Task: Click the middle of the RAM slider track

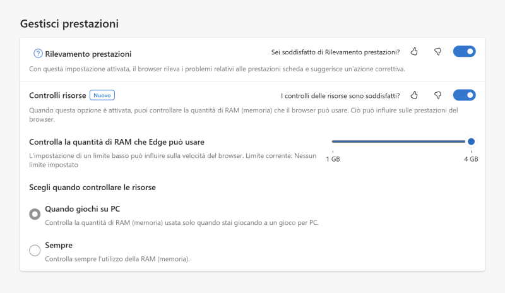Action: tap(401, 141)
